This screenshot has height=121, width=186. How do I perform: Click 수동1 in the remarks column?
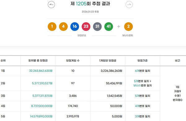tap(177, 95)
